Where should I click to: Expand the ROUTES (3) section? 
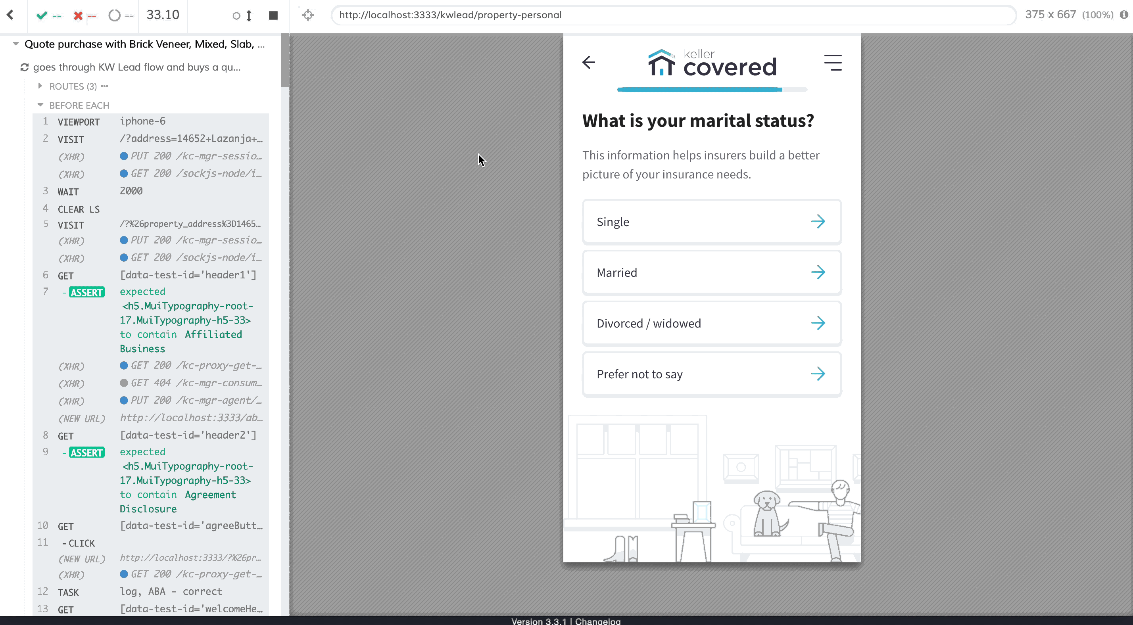pyautogui.click(x=73, y=86)
